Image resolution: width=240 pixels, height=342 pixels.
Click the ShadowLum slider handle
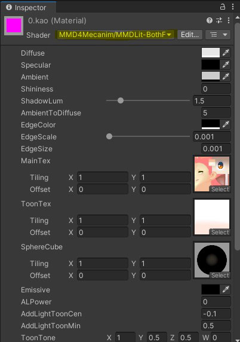[x=121, y=100]
